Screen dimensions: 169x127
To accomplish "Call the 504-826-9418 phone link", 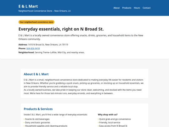I will 33,49.
